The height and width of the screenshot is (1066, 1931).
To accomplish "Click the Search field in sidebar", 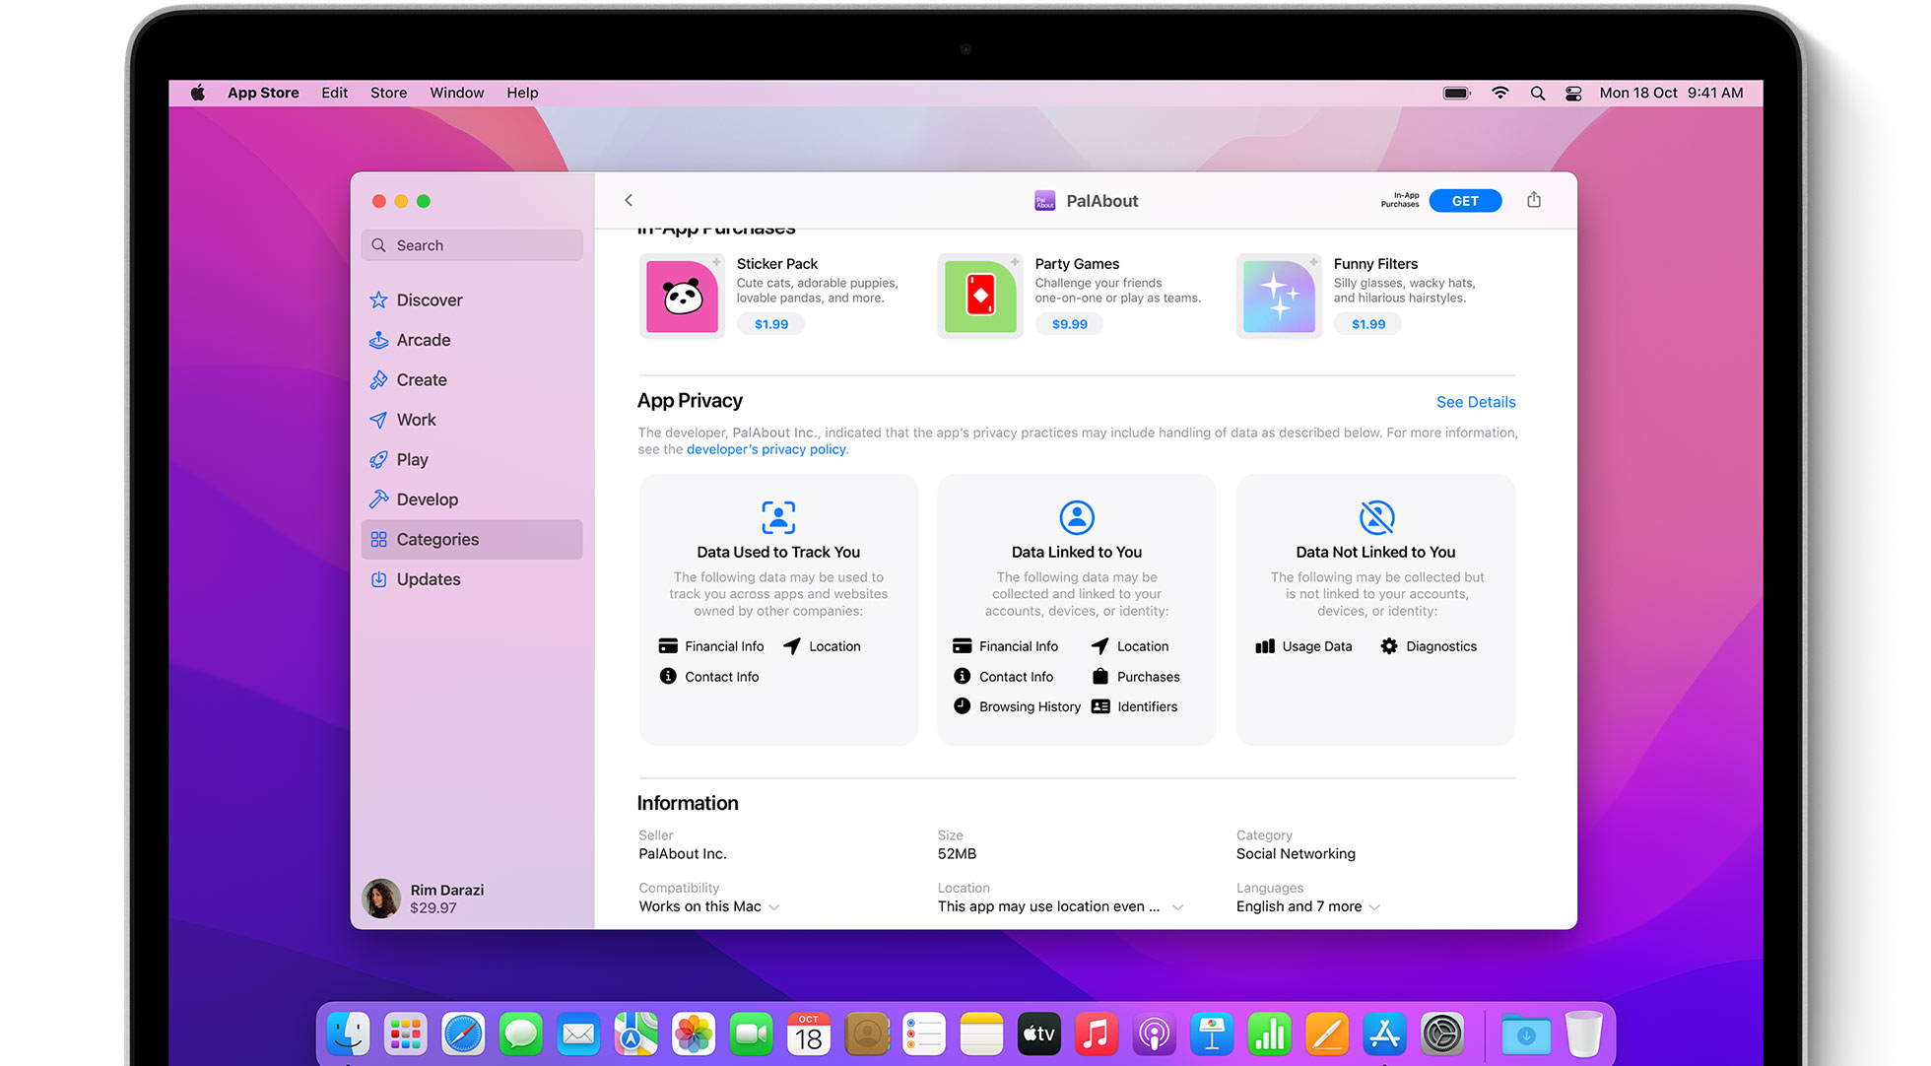I will point(472,245).
